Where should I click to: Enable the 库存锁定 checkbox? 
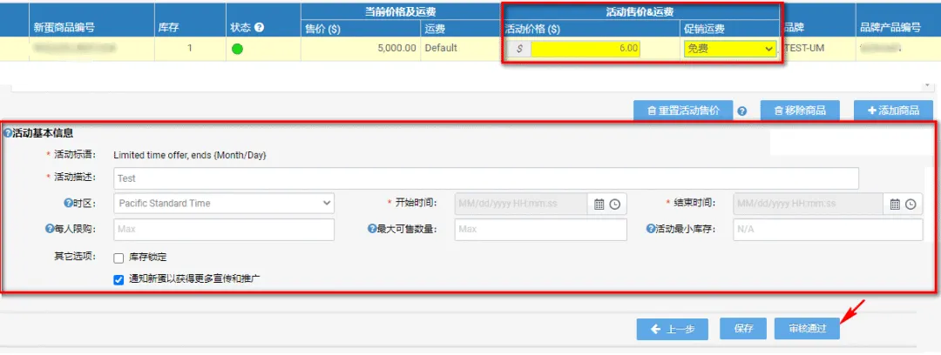point(118,258)
